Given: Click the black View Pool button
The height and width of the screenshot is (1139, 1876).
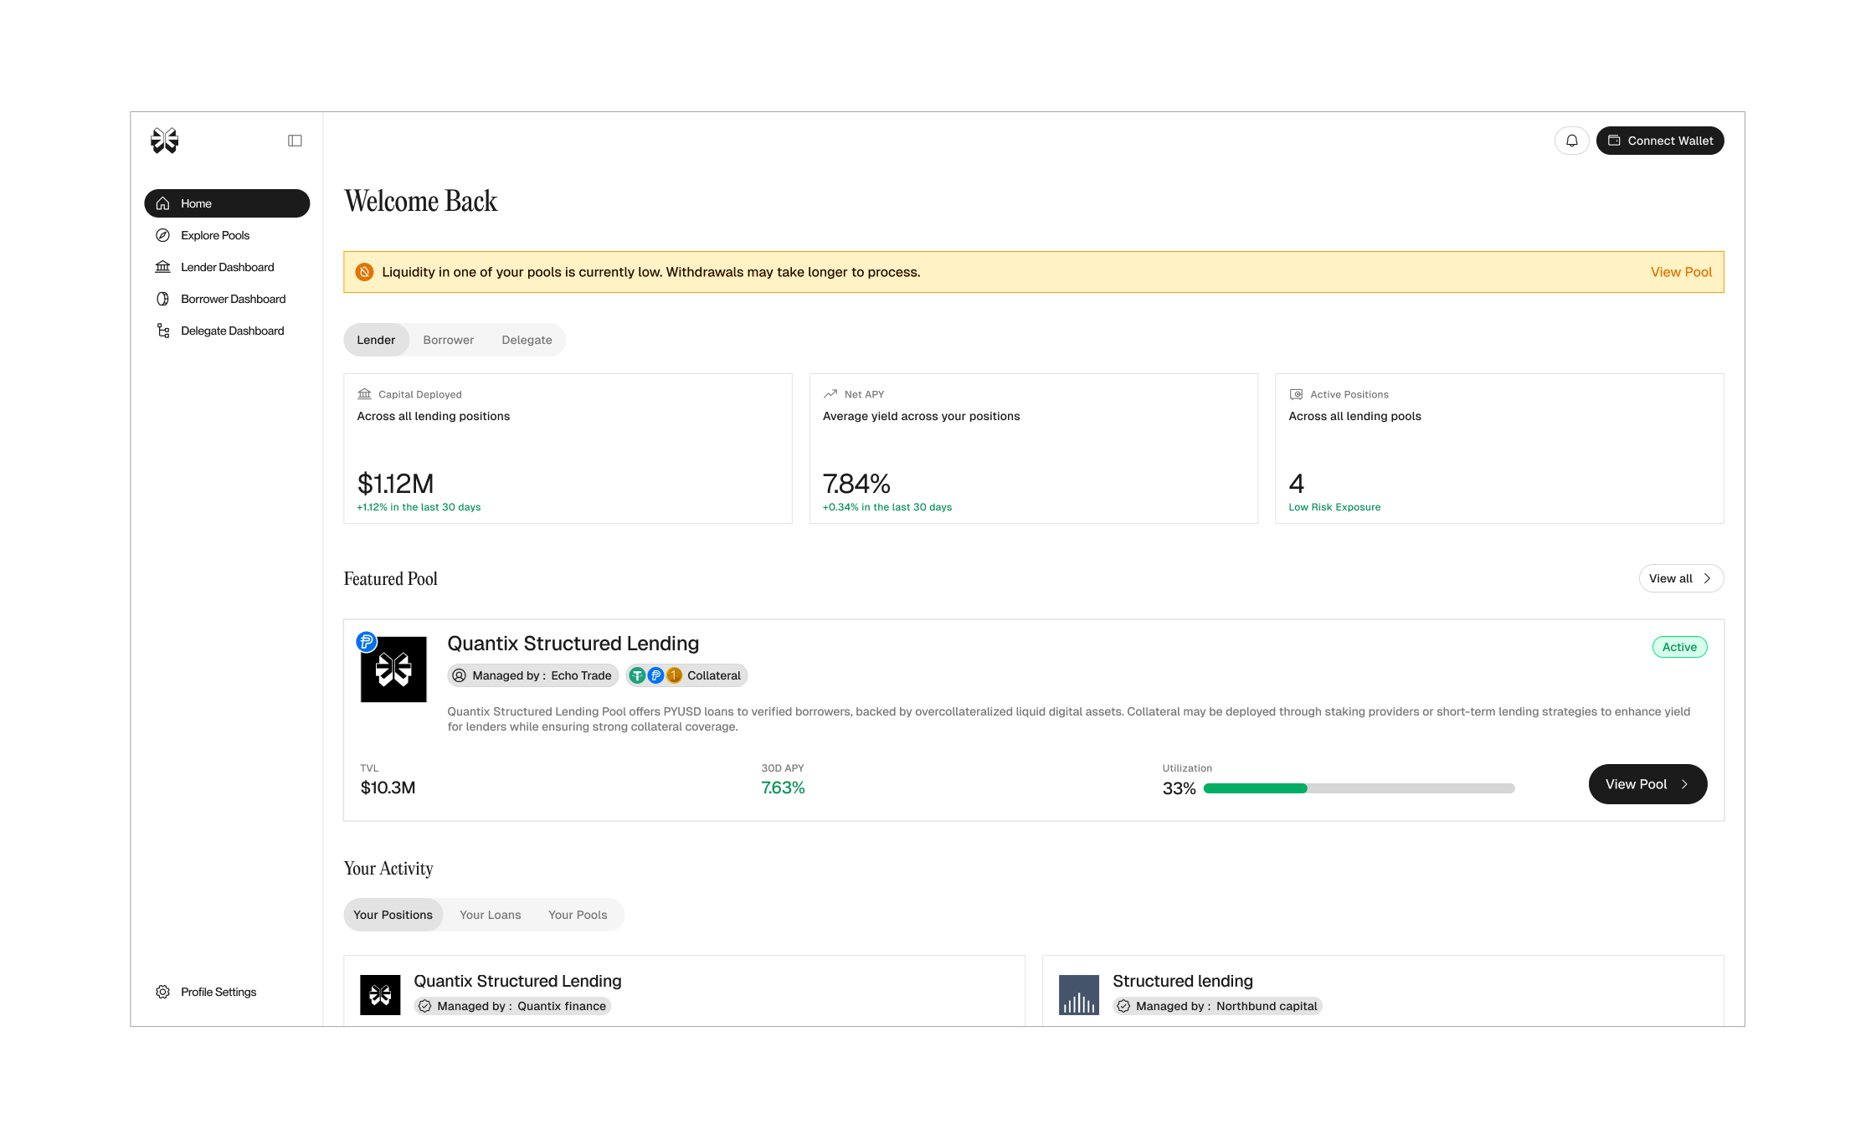Looking at the screenshot, I should [x=1647, y=784].
